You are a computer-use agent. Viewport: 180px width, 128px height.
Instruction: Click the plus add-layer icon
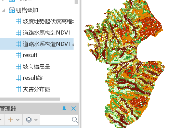(11, 120)
